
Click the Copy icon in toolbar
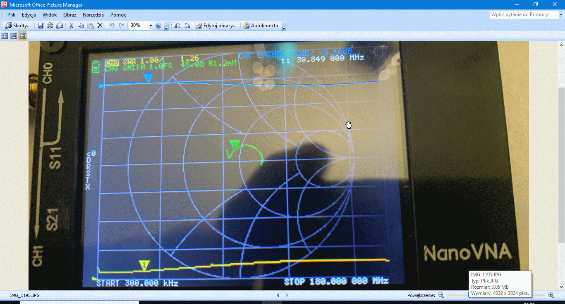[81, 26]
